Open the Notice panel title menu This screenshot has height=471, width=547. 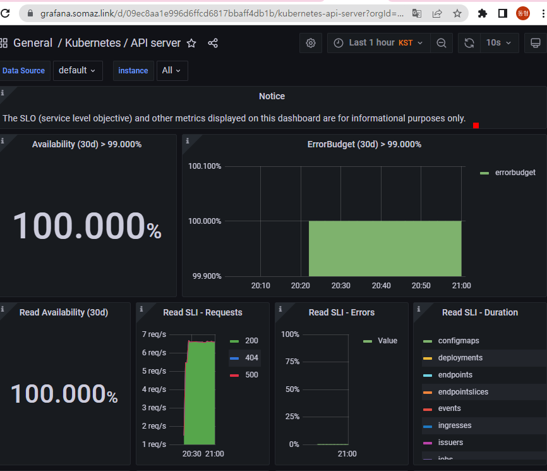(272, 96)
